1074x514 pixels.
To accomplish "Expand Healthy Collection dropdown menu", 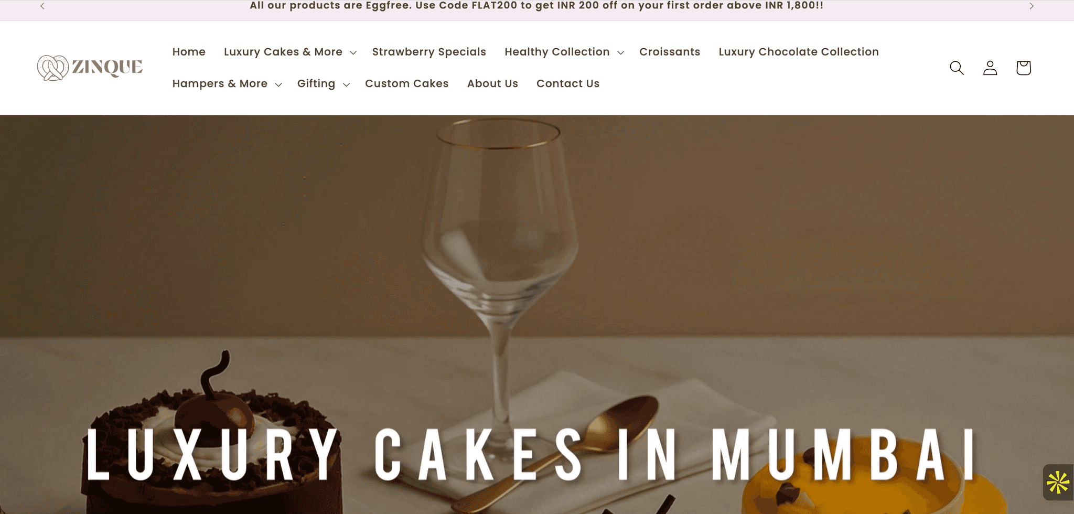I will 564,52.
